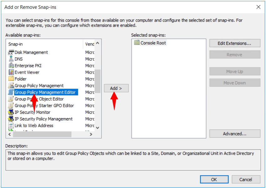Click OK to save snap-in changes

pyautogui.click(x=214, y=179)
